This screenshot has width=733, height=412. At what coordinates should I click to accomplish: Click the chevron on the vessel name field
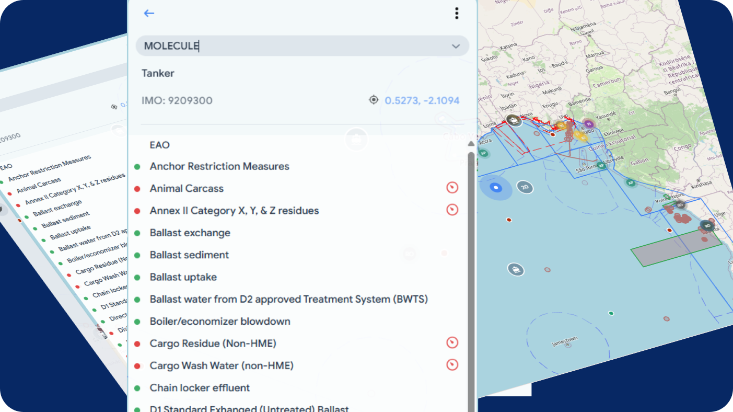[455, 46]
